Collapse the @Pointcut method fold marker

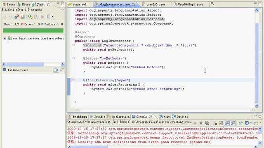pos(73,45)
